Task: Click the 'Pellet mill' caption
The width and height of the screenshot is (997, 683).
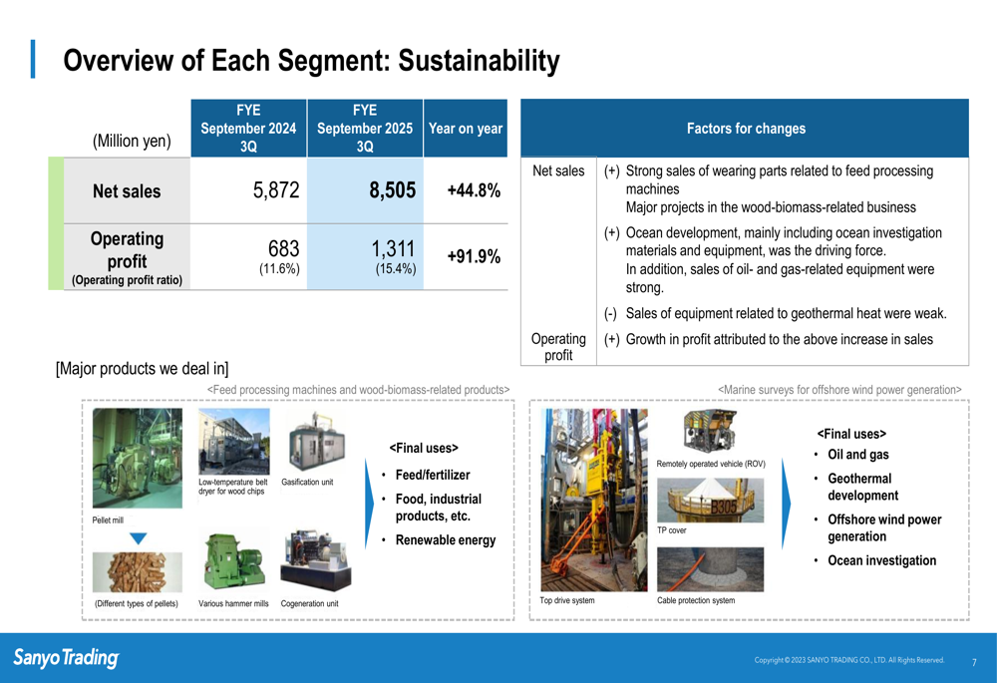Action: coord(108,519)
